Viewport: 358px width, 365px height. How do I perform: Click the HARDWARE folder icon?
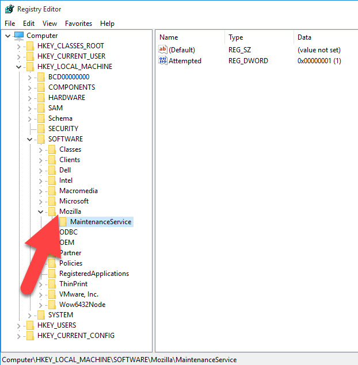pos(41,98)
